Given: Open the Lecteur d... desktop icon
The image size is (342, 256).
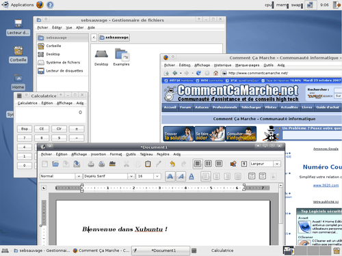Looking at the screenshot, I should click(18, 27).
